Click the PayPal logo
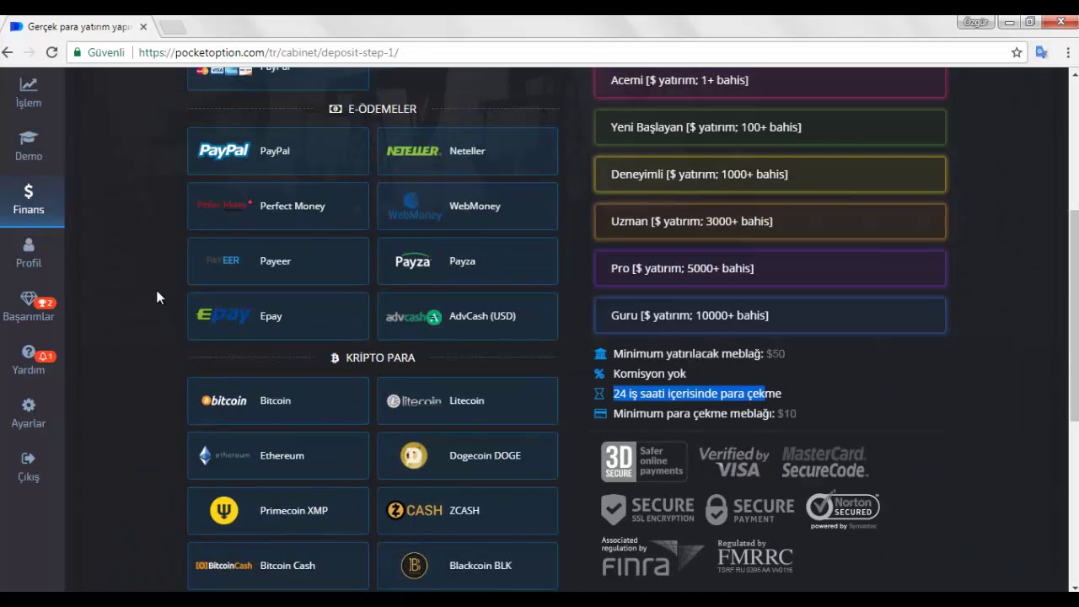 tap(223, 151)
